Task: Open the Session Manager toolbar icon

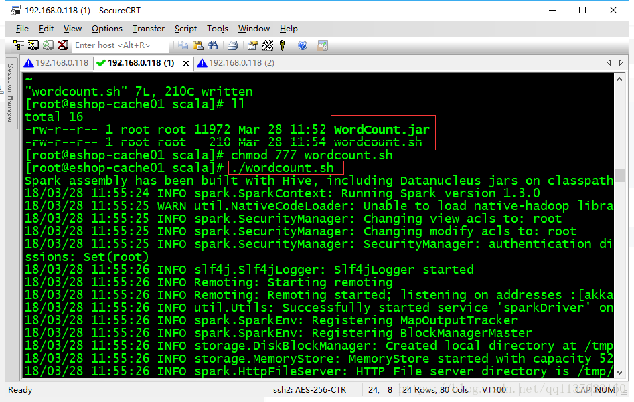Action: tap(19, 45)
